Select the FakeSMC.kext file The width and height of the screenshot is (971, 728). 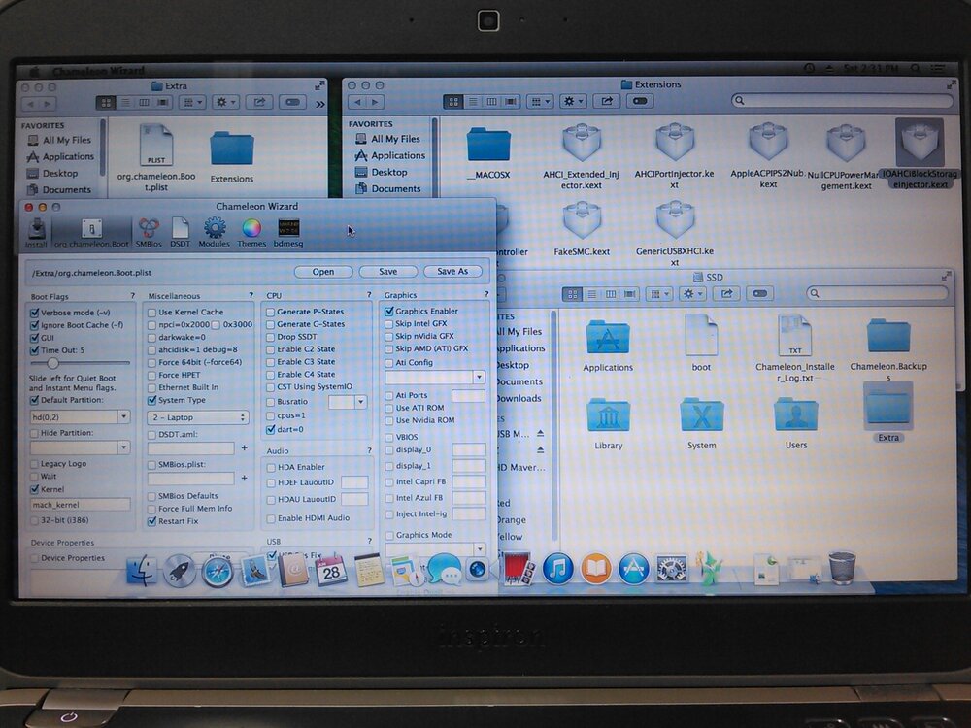[x=582, y=230]
